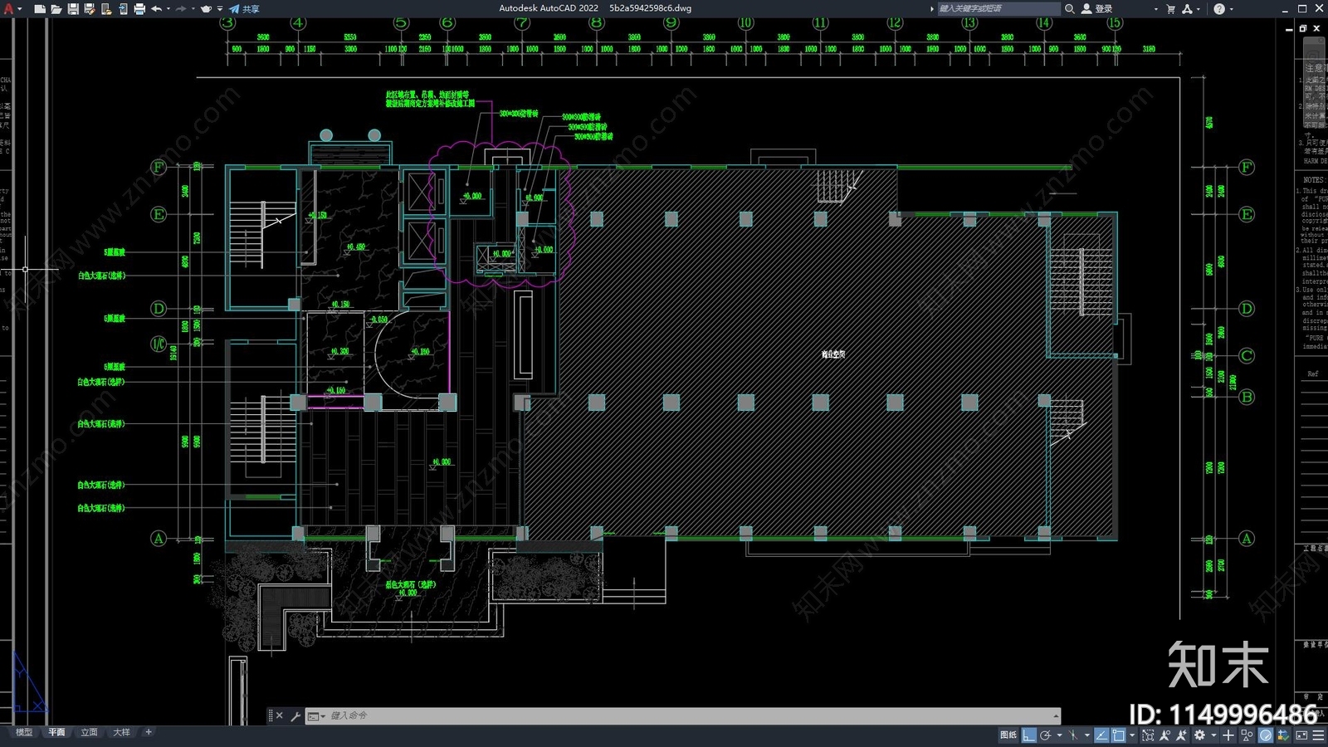This screenshot has height=747, width=1328.
Task: Open the status bar customization menu
Action: [1318, 735]
